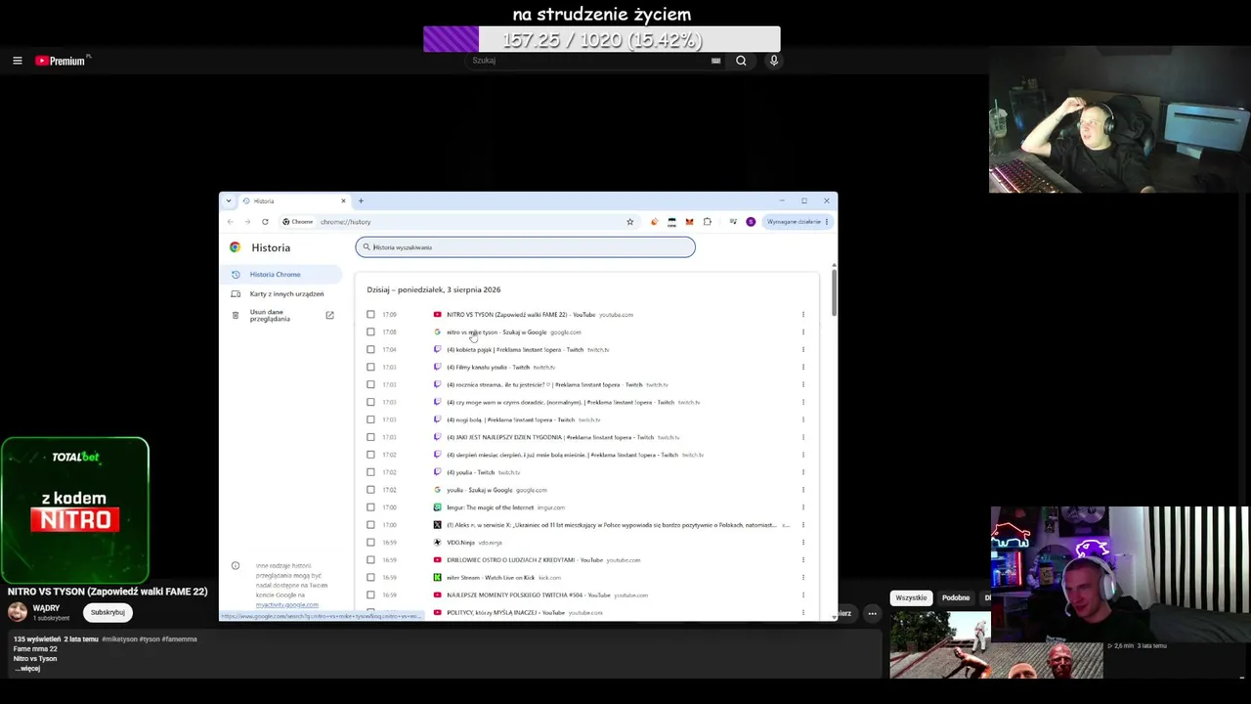The image size is (1251, 704).
Task: Open 'youlia - Twitch' history link
Action: 470,472
